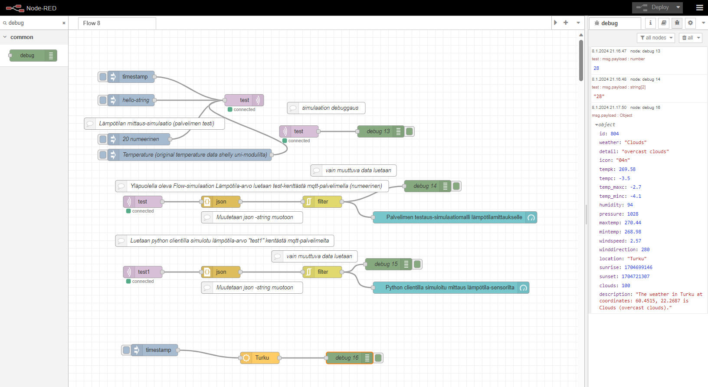Click the palette search field
Screen dimensions: 708x387
click(x=34, y=23)
